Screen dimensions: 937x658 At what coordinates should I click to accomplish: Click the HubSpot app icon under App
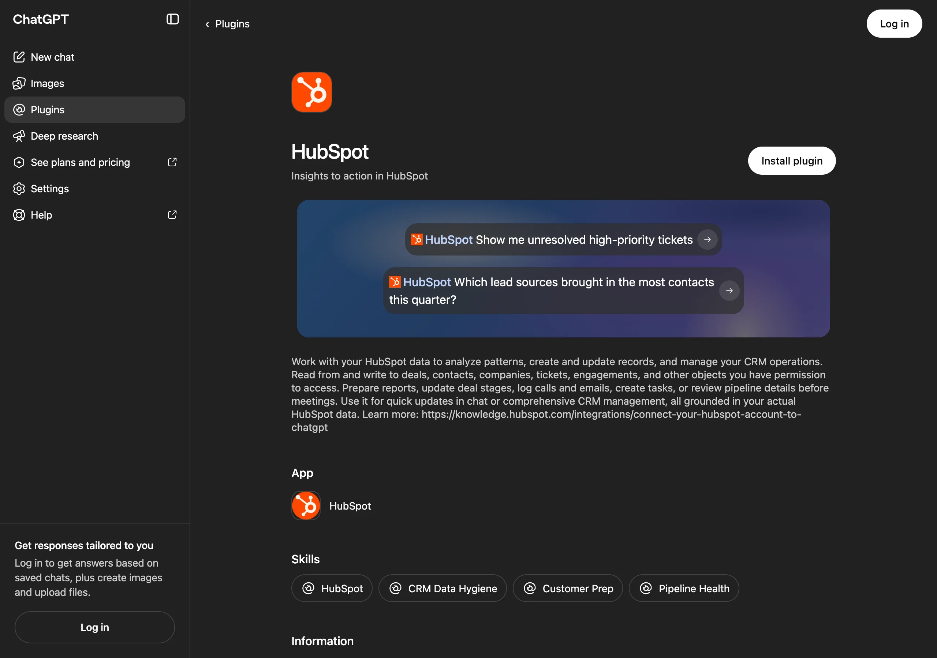[x=306, y=506]
